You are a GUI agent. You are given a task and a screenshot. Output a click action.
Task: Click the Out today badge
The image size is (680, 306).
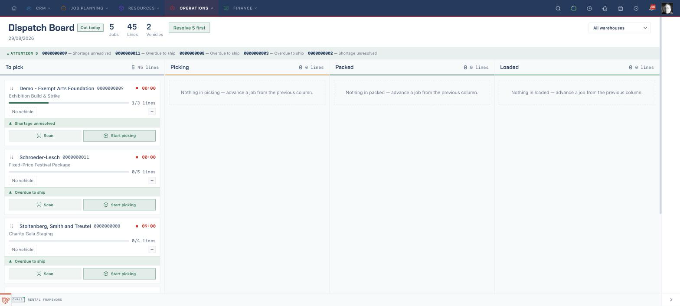click(x=90, y=28)
